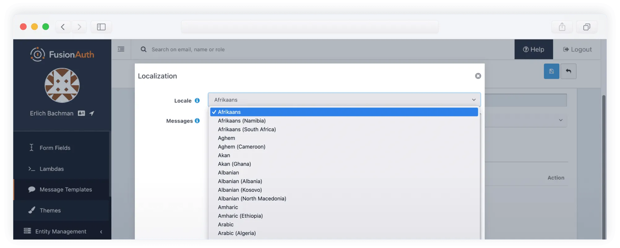The width and height of the screenshot is (620, 248).
Task: Collapse sidebar with the menu toggle icon
Action: (x=121, y=49)
